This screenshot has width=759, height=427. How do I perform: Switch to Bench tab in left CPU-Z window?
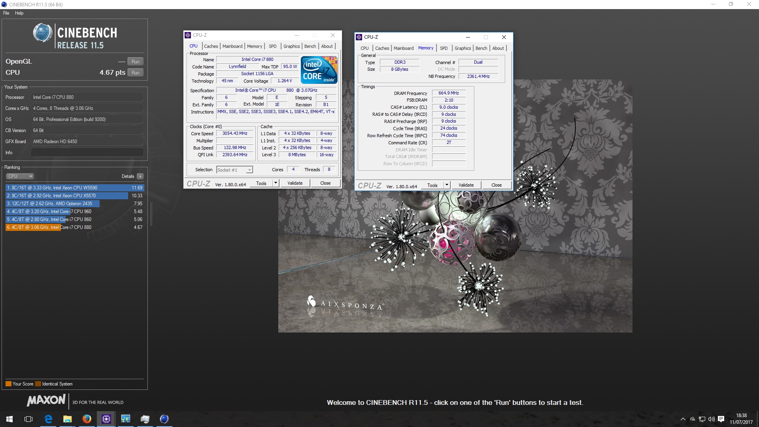[x=310, y=46]
